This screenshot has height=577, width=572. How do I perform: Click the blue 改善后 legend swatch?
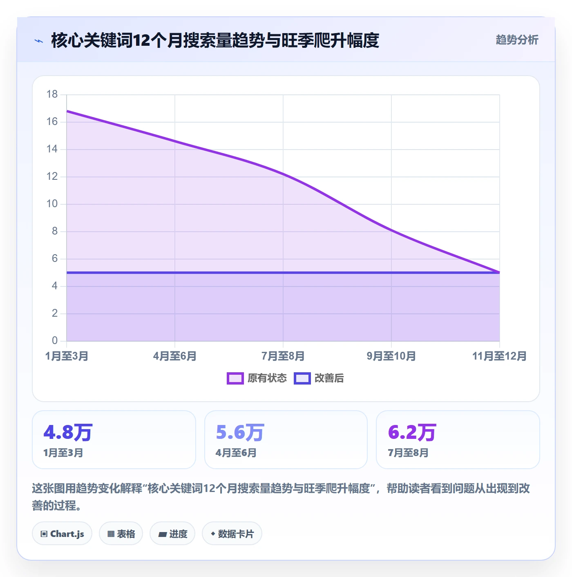coord(302,378)
